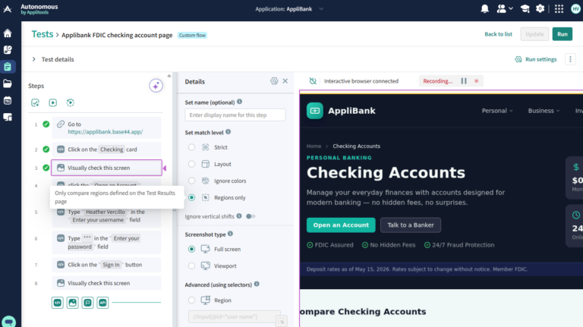This screenshot has width=583, height=327.
Task: Select Full screen screenshot type
Action: pyautogui.click(x=191, y=249)
